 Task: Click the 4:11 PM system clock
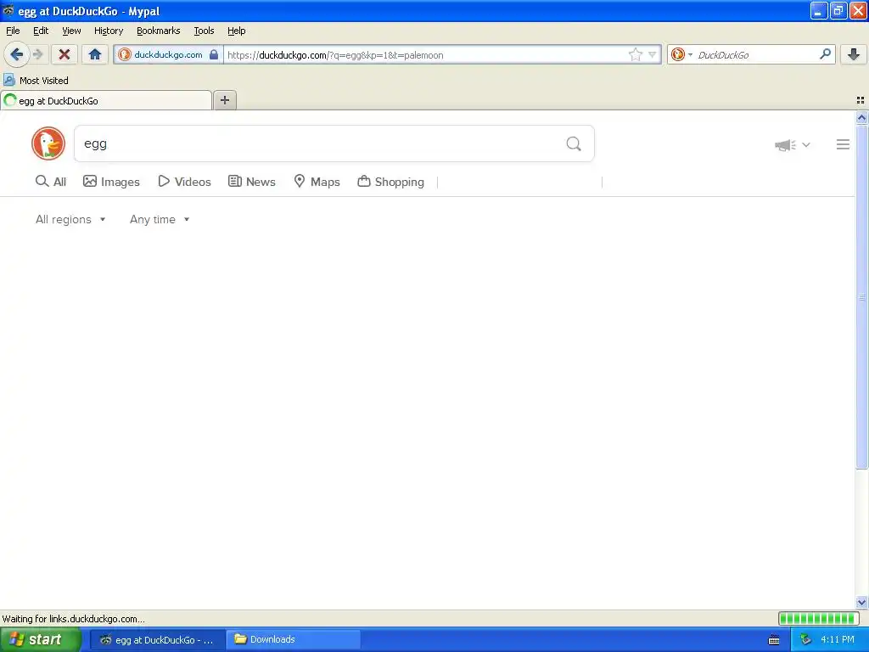tap(838, 640)
